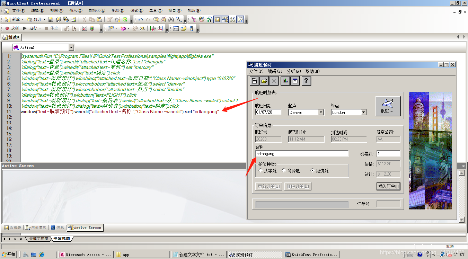Click the Active Screen vertical scrollbar down arrow
The width and height of the screenshot is (468, 259).
tap(461, 220)
